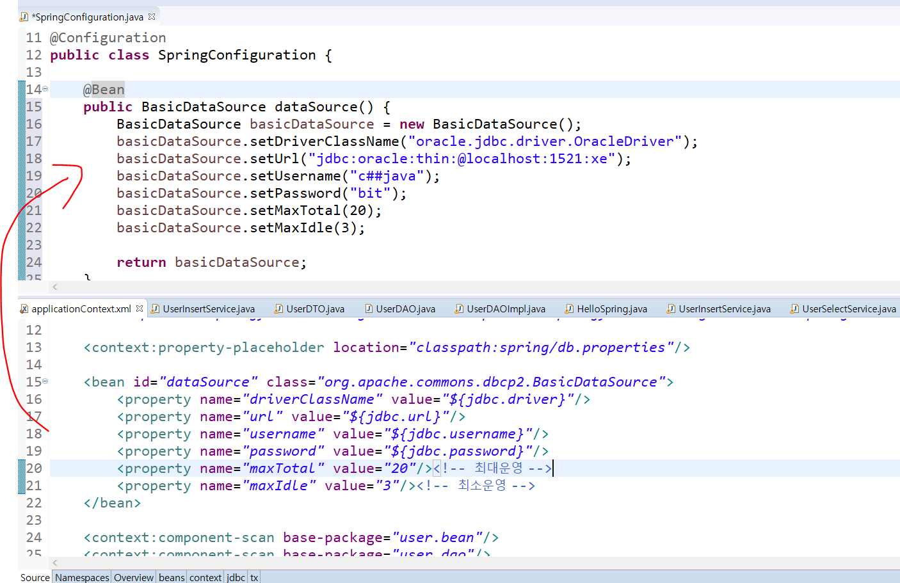
Task: Select the SpringConfiguration.java editor tab
Action: pyautogui.click(x=88, y=17)
